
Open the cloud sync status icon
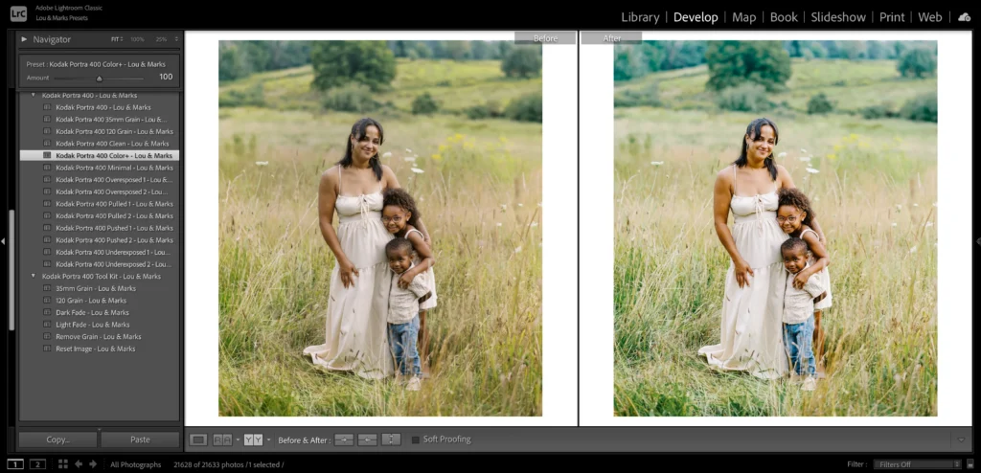point(964,17)
